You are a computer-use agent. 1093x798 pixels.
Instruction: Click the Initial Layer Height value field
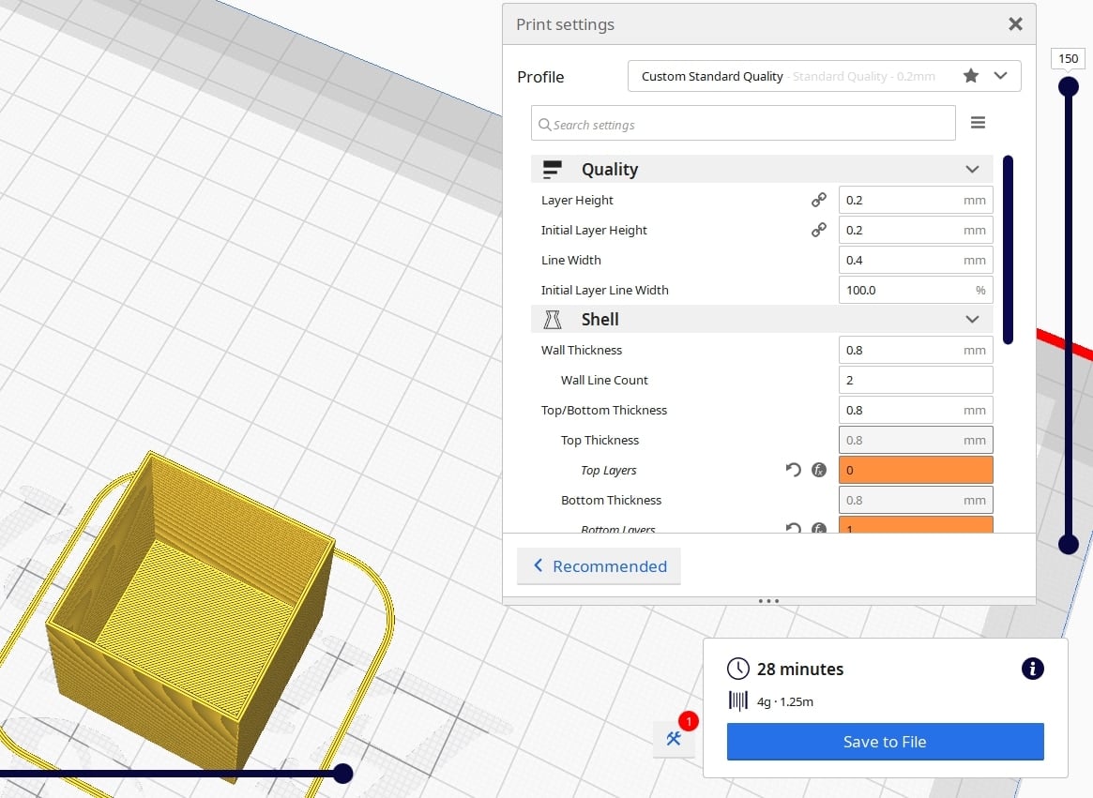(x=916, y=230)
